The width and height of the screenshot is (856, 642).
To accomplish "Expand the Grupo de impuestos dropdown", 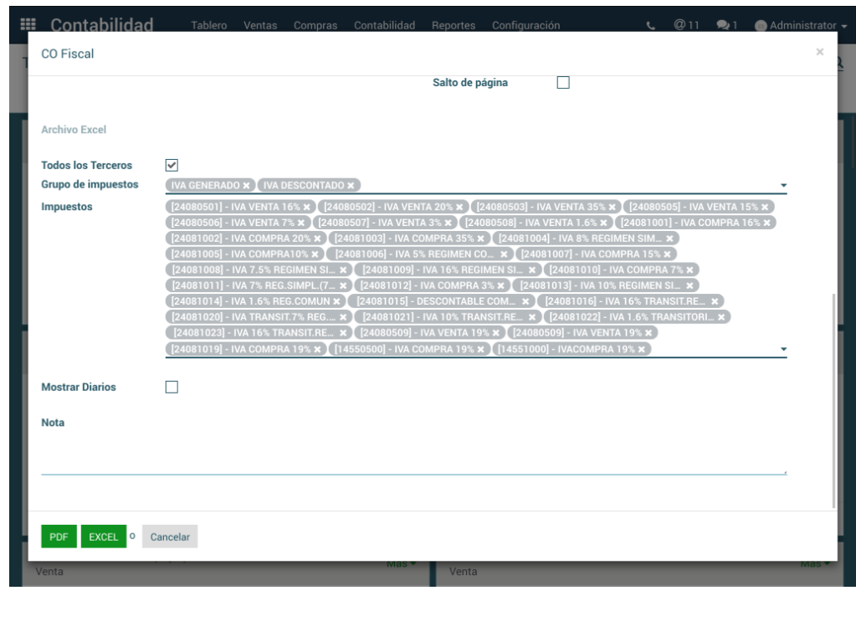I will tap(783, 186).
